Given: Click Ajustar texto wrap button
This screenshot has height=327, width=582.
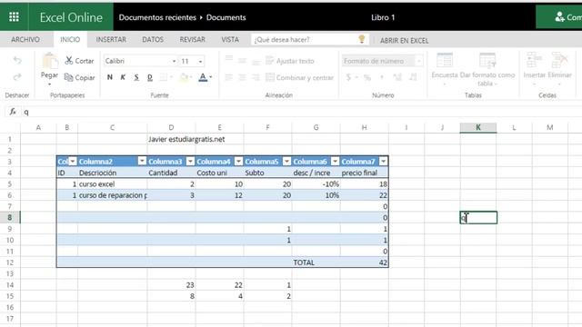Looking at the screenshot, I should pos(290,61).
